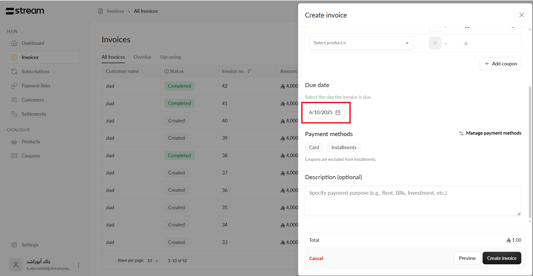Open the Settings gear icon

14,245
